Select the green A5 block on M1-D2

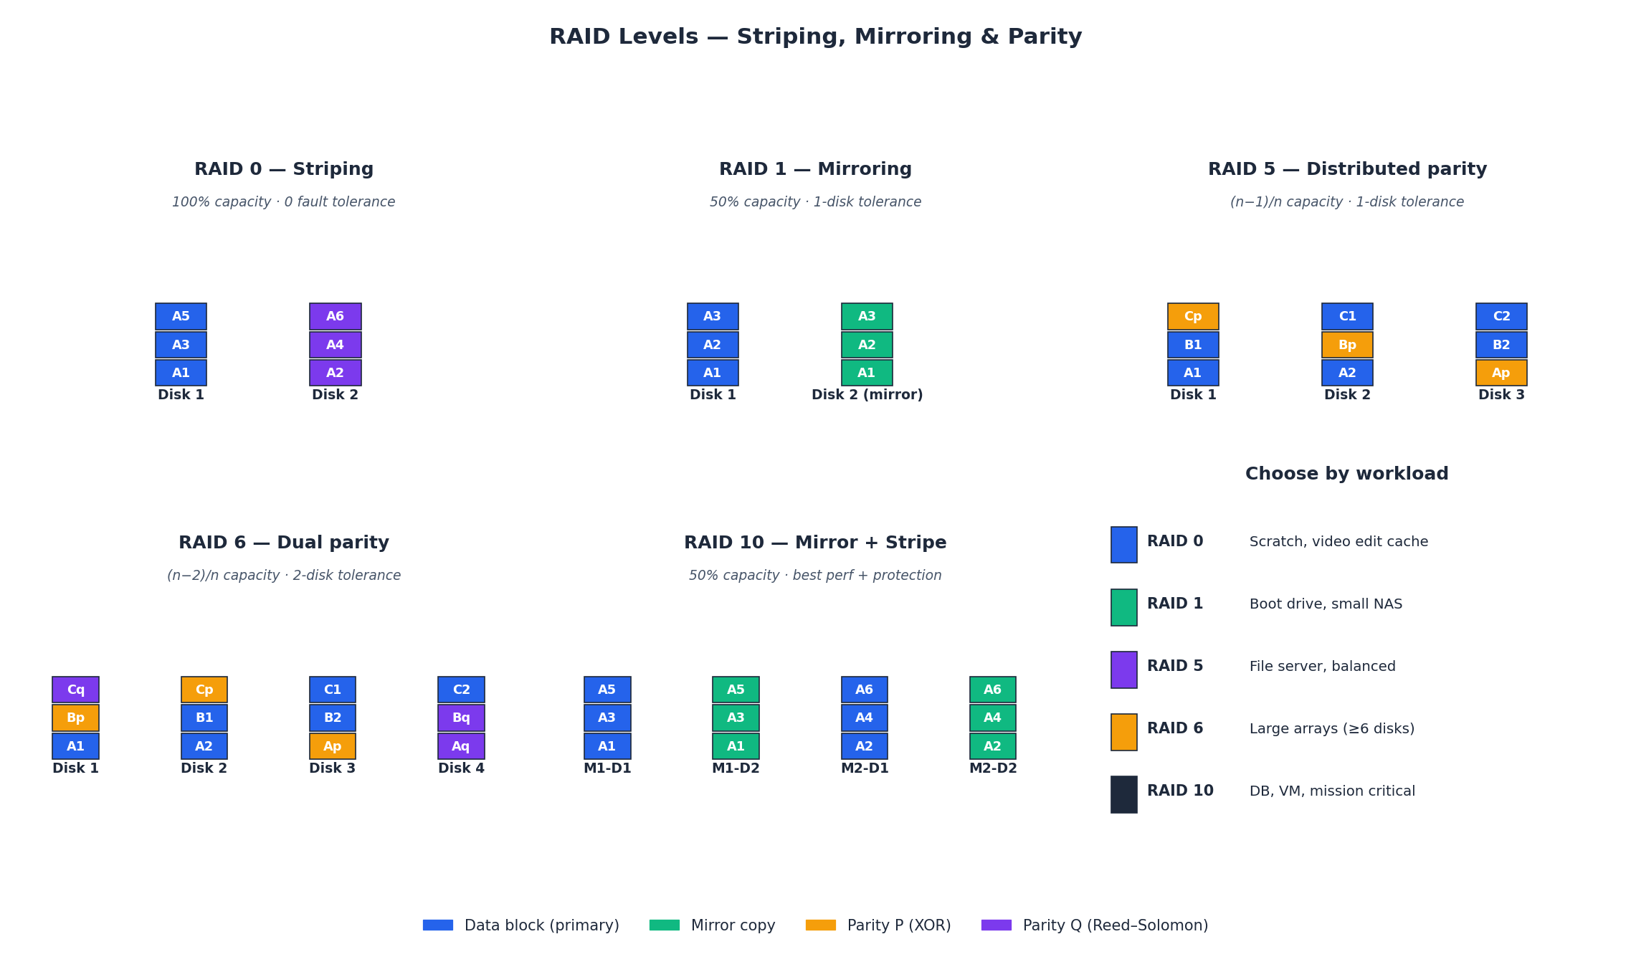click(x=736, y=690)
